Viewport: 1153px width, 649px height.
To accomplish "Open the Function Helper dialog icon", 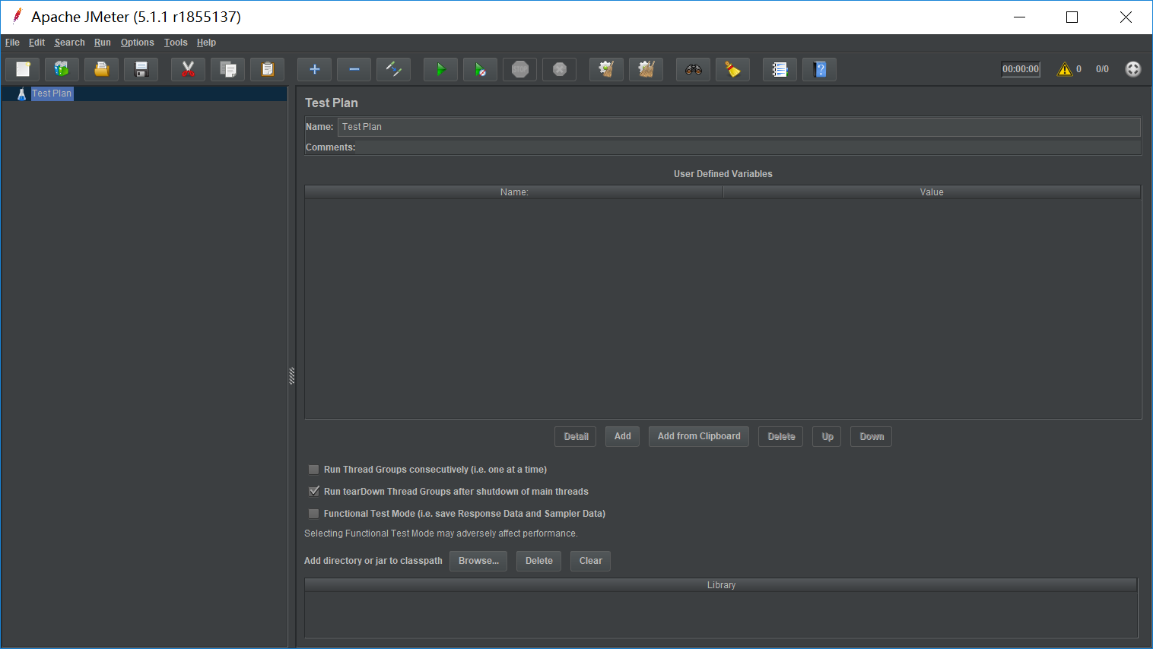I will pos(780,69).
